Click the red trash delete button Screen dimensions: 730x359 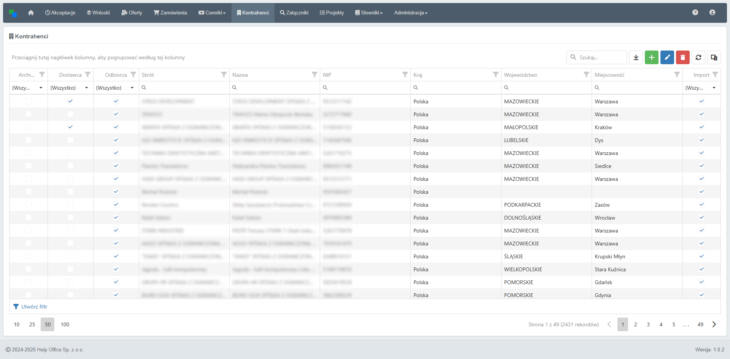point(682,57)
